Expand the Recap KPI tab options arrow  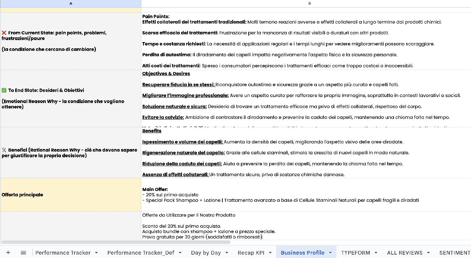pos(270,253)
